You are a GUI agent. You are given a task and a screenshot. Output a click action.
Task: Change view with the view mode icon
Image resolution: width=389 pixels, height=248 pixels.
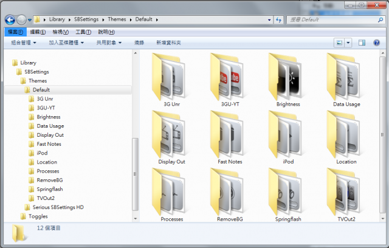(x=339, y=43)
